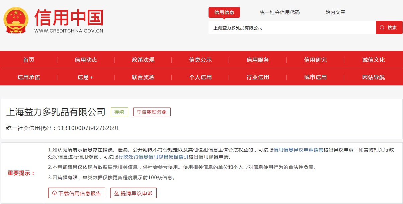Open 联合奖惩 menu item

[x=143, y=77]
